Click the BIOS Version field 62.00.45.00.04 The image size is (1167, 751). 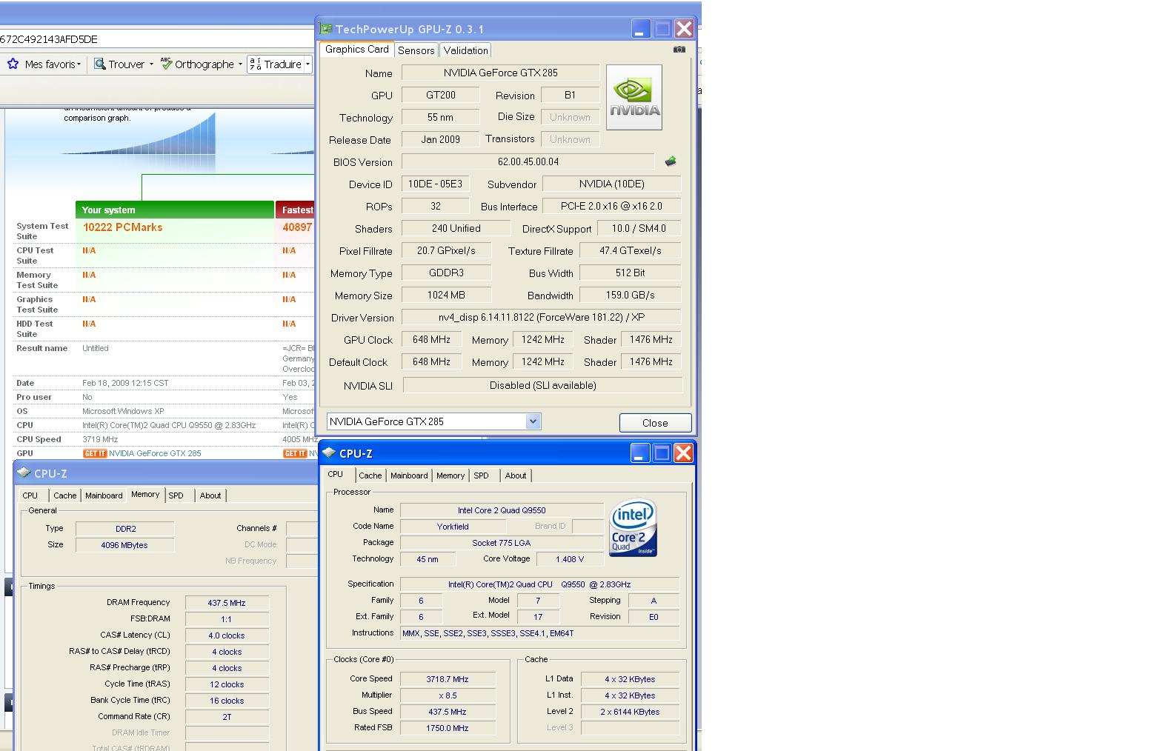coord(528,161)
